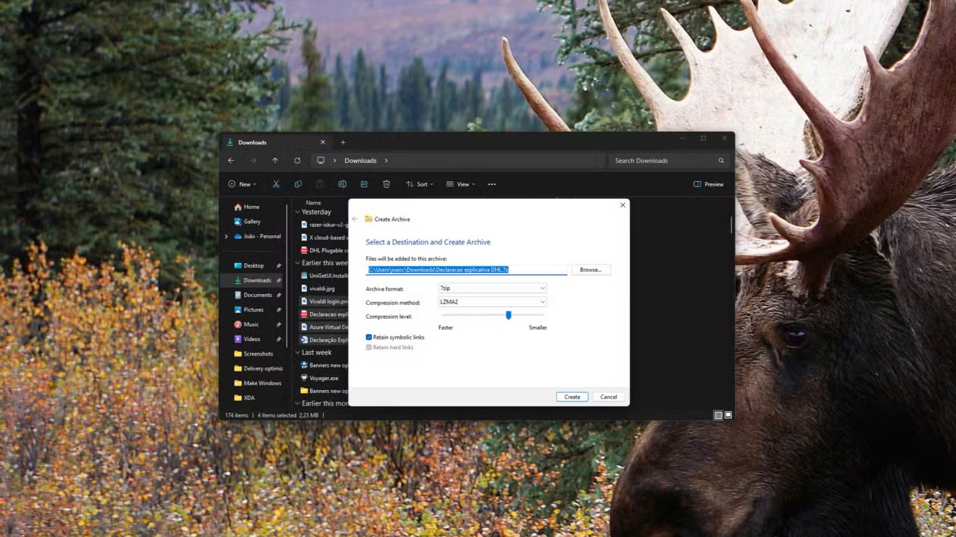Image resolution: width=956 pixels, height=537 pixels.
Task: Switch to large thumbnails view icon
Action: pos(728,415)
